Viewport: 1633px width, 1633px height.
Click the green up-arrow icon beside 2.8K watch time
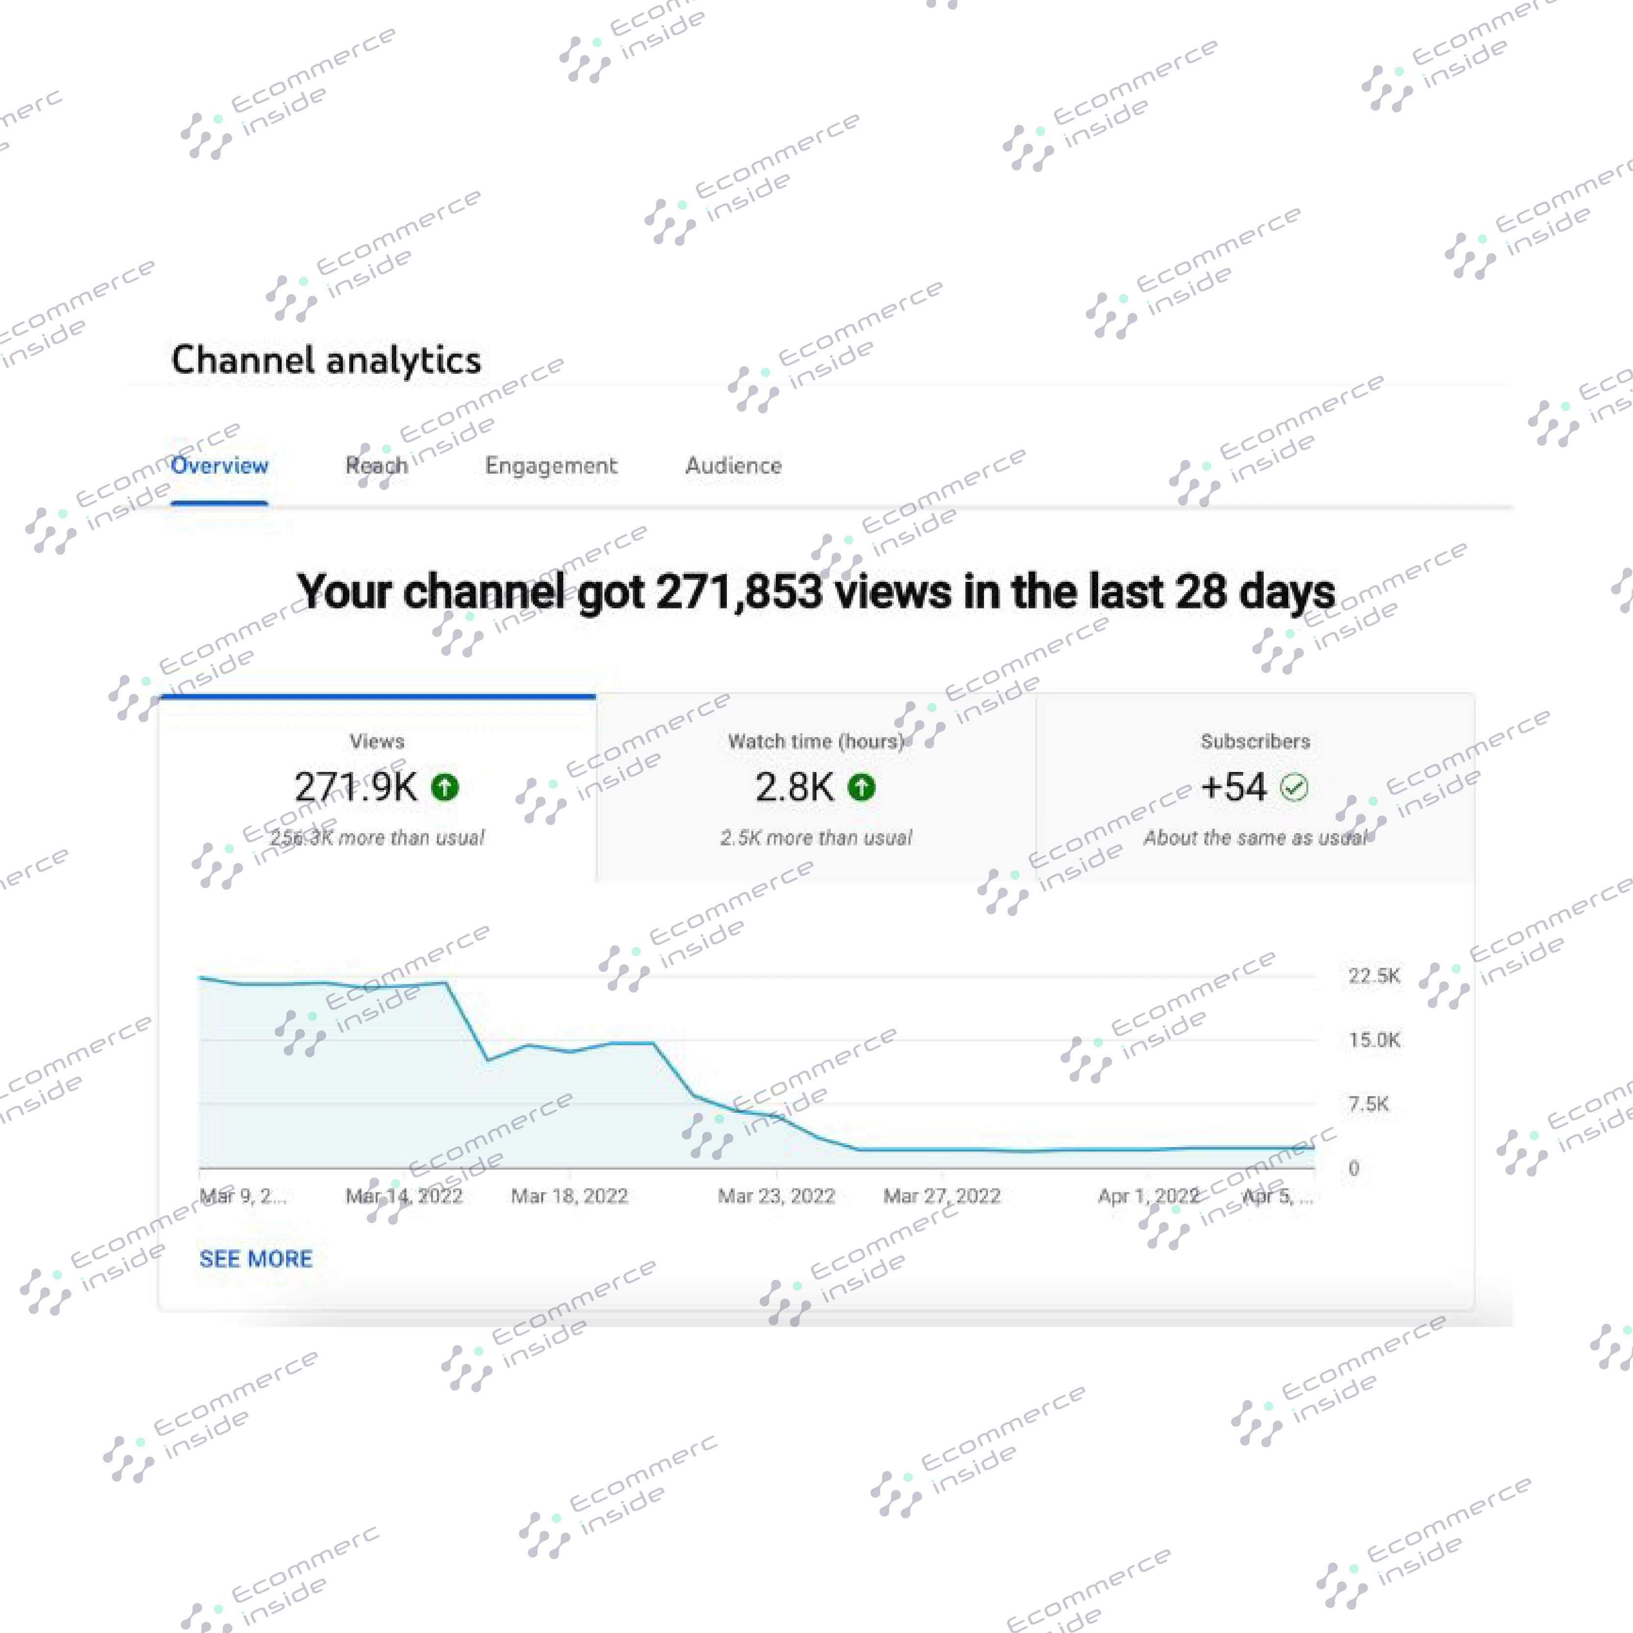[861, 787]
